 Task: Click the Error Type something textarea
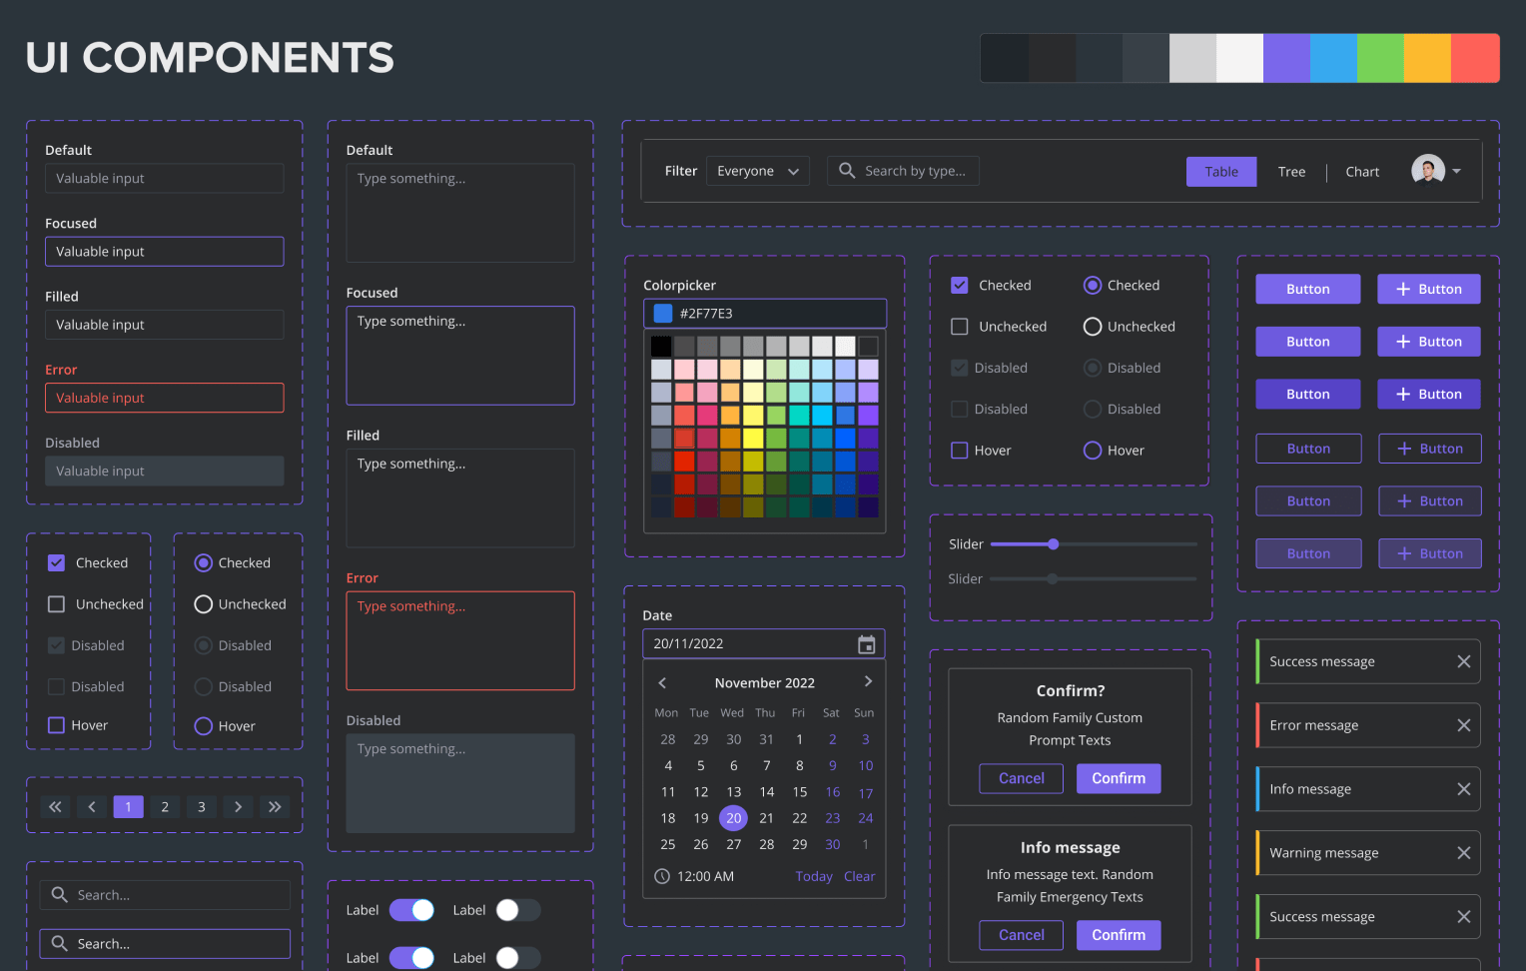click(x=460, y=640)
